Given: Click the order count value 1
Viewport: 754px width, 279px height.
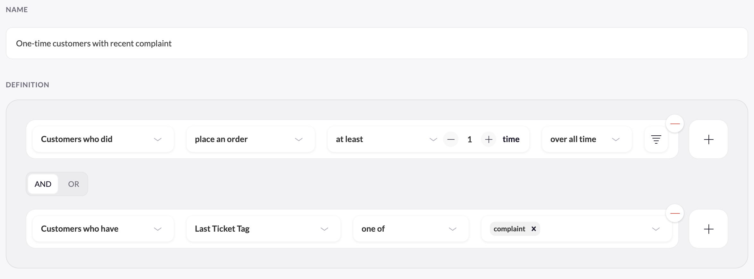Looking at the screenshot, I should click(470, 139).
